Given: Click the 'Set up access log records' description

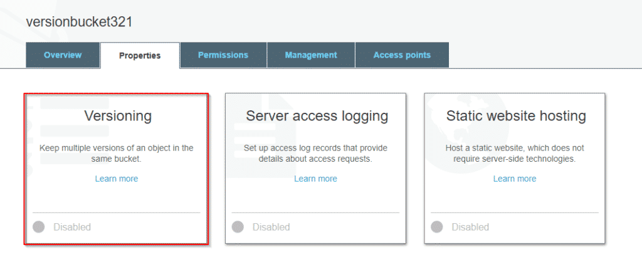Looking at the screenshot, I should coord(315,154).
